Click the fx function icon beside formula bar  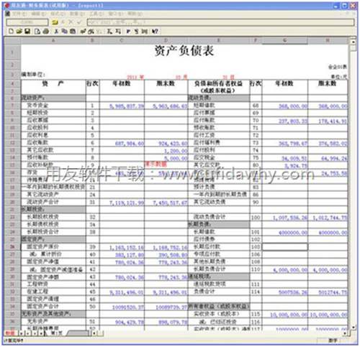pos(63,22)
